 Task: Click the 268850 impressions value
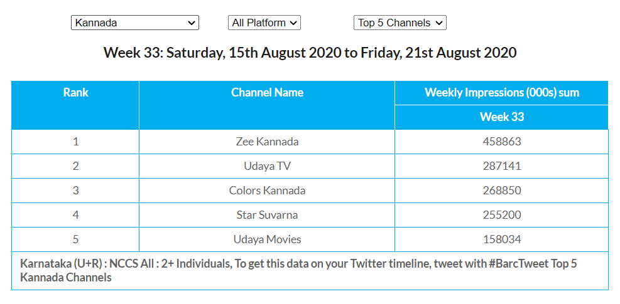[x=501, y=191]
